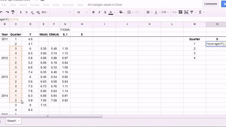The image size is (226, 127).
Task: Expand the text color dropdown arrow
Action: pos(114,13)
